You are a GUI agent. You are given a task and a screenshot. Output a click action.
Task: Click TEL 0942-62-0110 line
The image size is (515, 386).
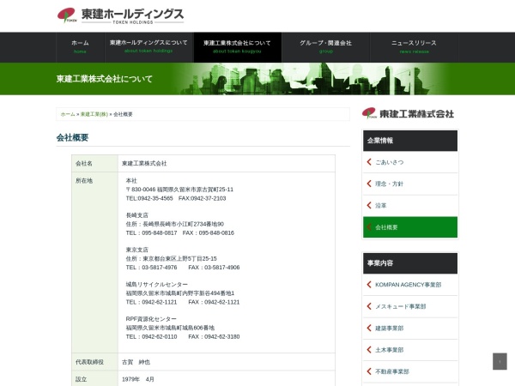coord(183,336)
